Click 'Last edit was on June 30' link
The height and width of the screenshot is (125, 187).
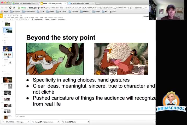point(55,17)
